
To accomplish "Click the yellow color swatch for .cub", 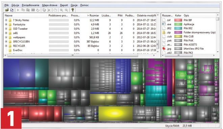I will 178,36.
